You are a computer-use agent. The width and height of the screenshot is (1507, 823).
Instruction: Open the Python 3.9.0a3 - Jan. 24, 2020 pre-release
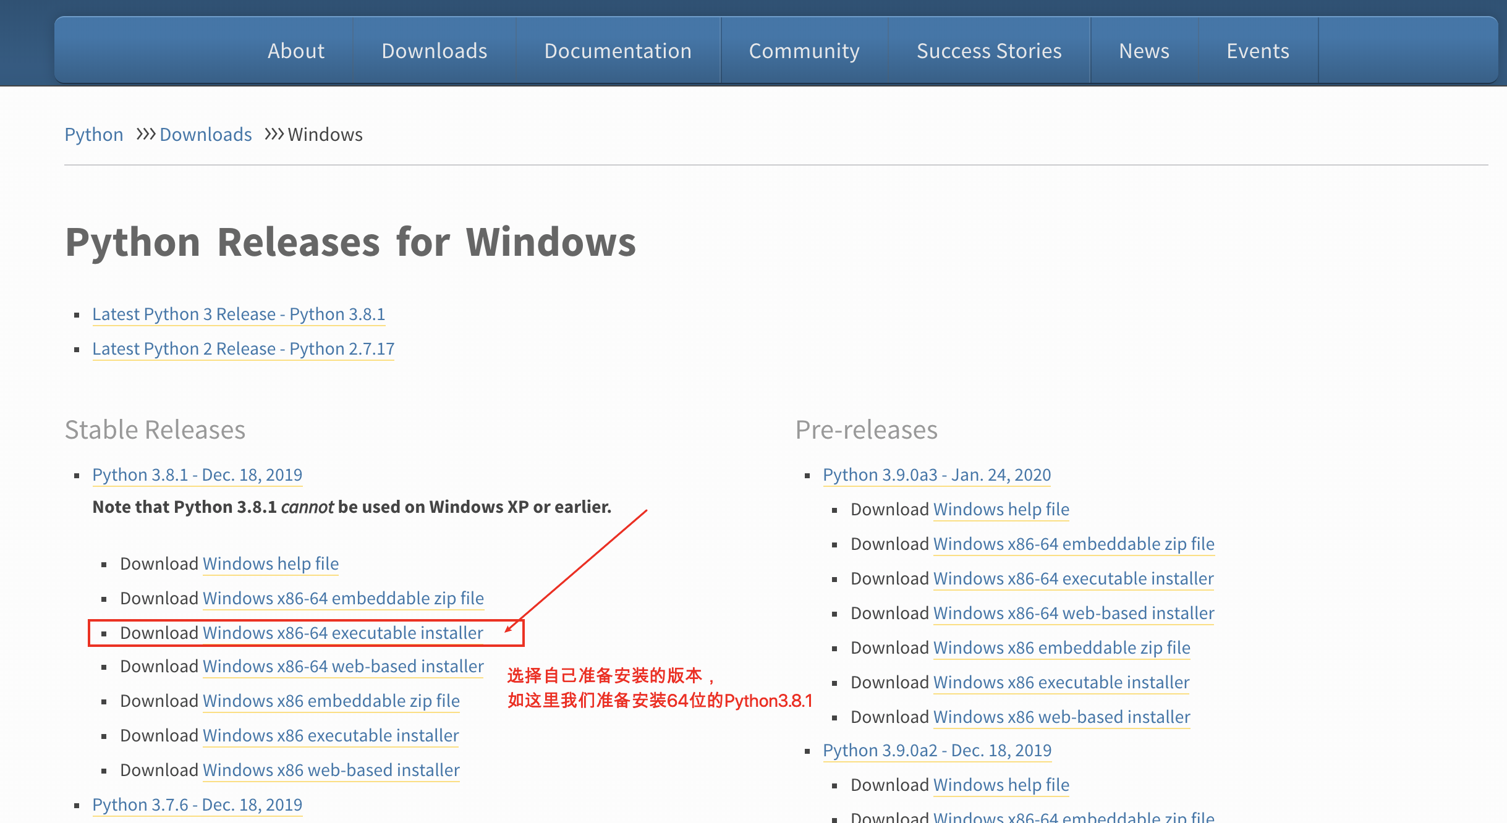[x=936, y=475]
